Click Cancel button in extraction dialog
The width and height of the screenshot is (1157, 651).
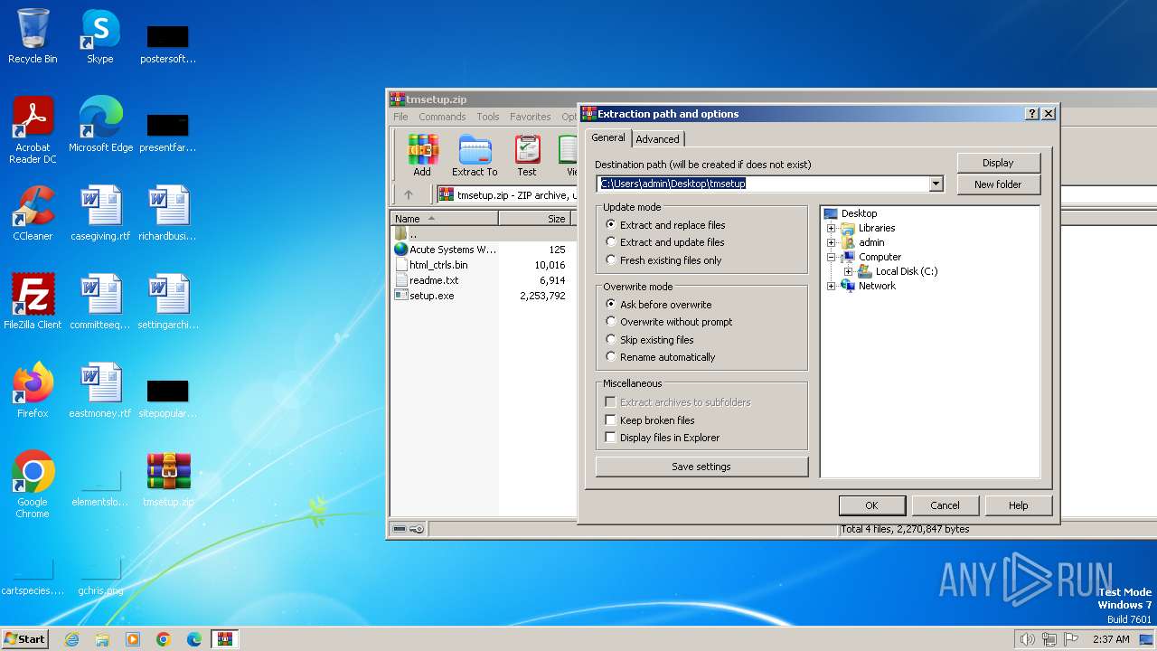(x=945, y=505)
